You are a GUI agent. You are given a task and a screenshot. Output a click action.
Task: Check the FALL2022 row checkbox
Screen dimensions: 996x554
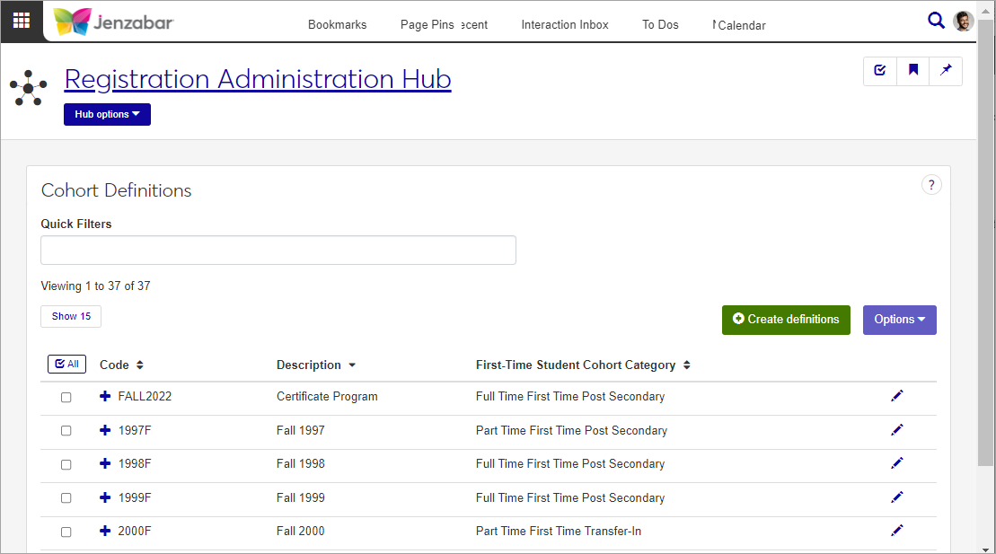[66, 397]
